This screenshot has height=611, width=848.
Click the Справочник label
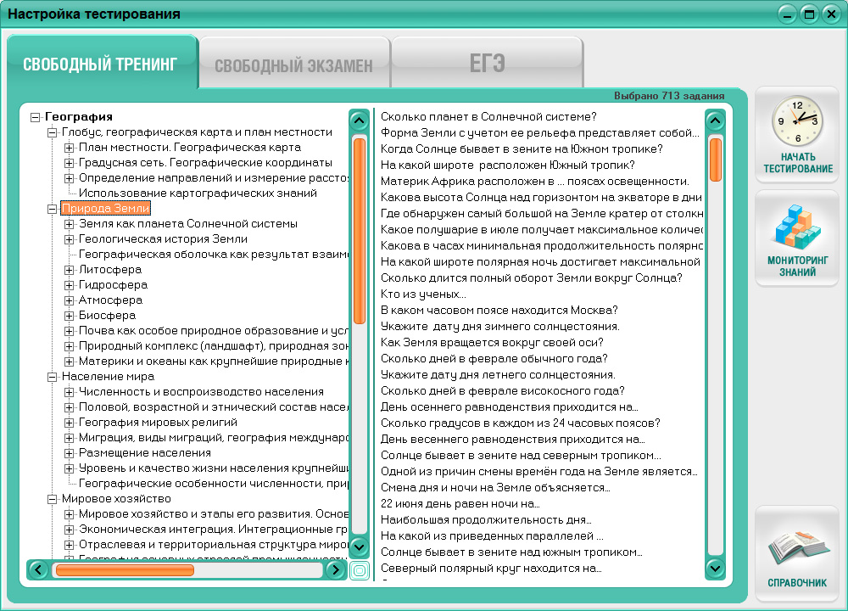tap(797, 583)
